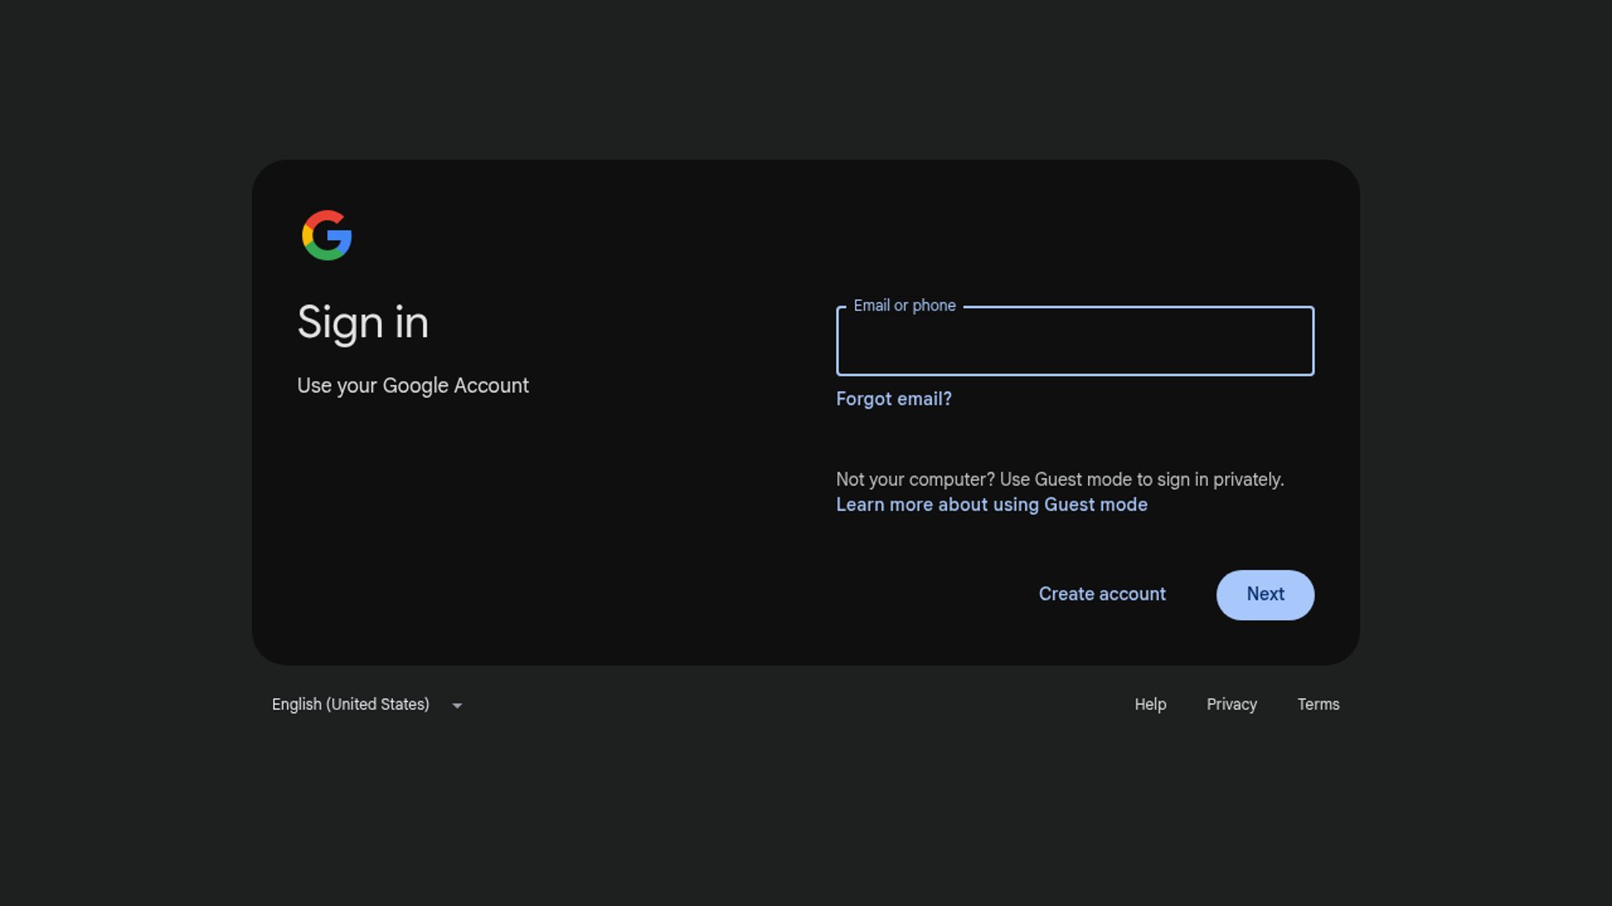Click the Not your computer? notice text

coord(915,480)
